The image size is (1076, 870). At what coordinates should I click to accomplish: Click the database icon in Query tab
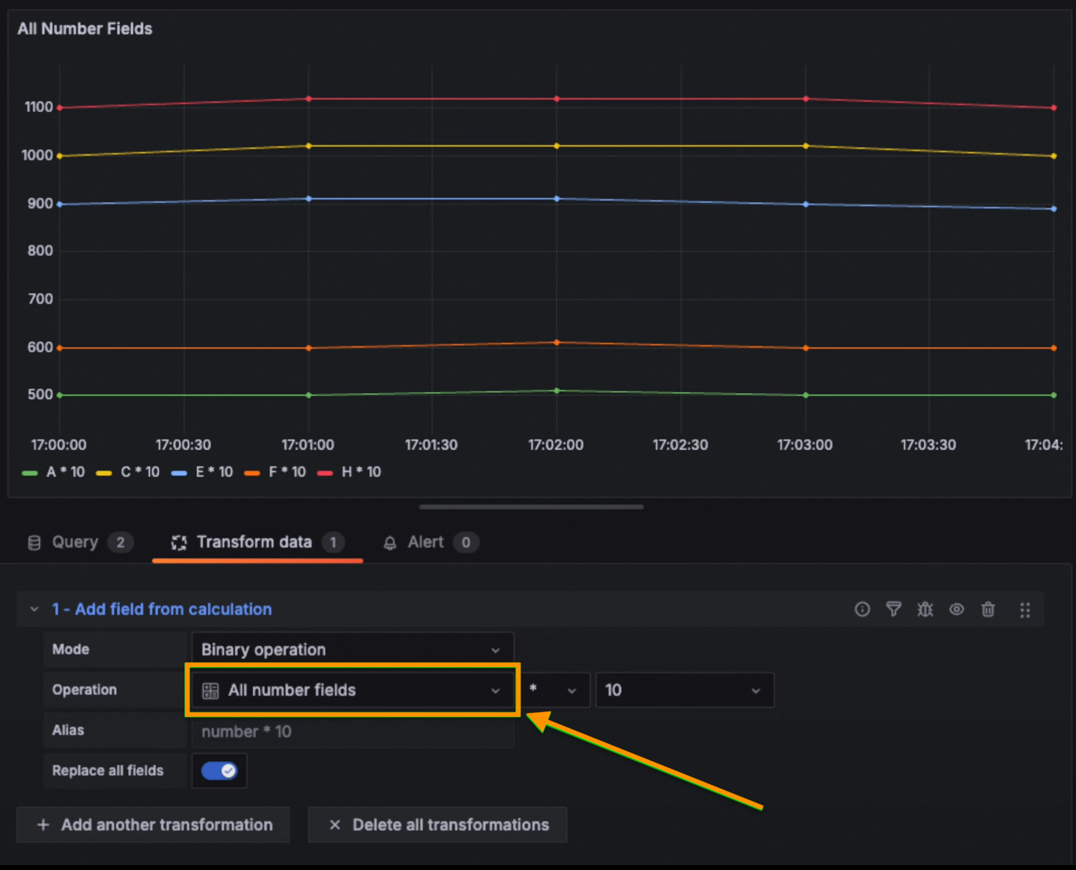(x=35, y=543)
